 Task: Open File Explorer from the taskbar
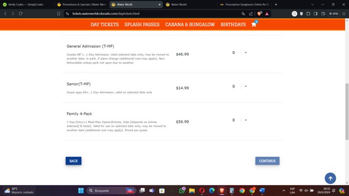[192, 191]
